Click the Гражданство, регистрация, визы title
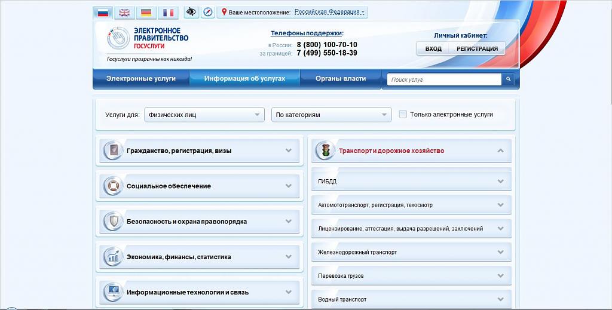This screenshot has height=310, width=612. click(179, 151)
